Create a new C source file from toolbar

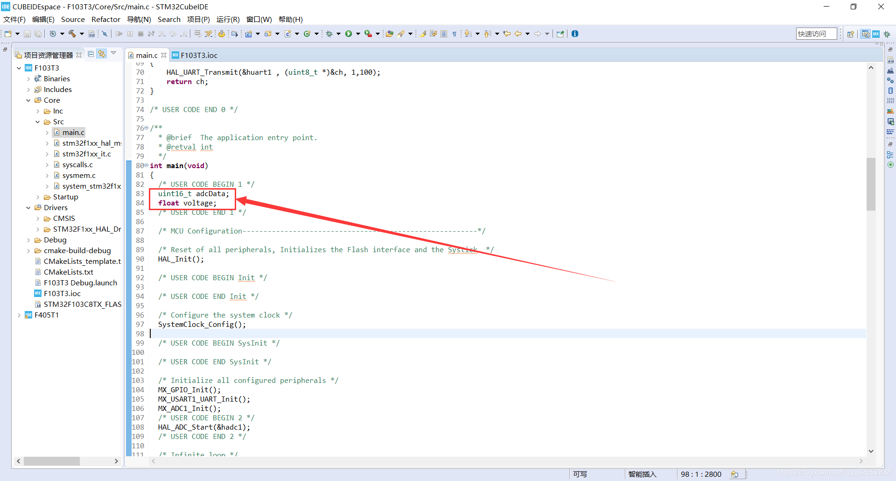287,34
